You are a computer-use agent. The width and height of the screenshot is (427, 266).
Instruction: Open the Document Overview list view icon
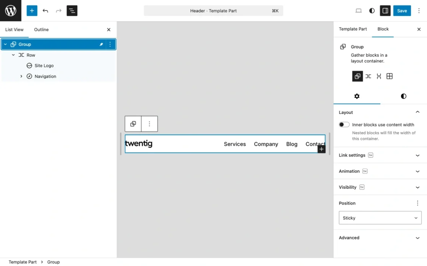click(72, 11)
